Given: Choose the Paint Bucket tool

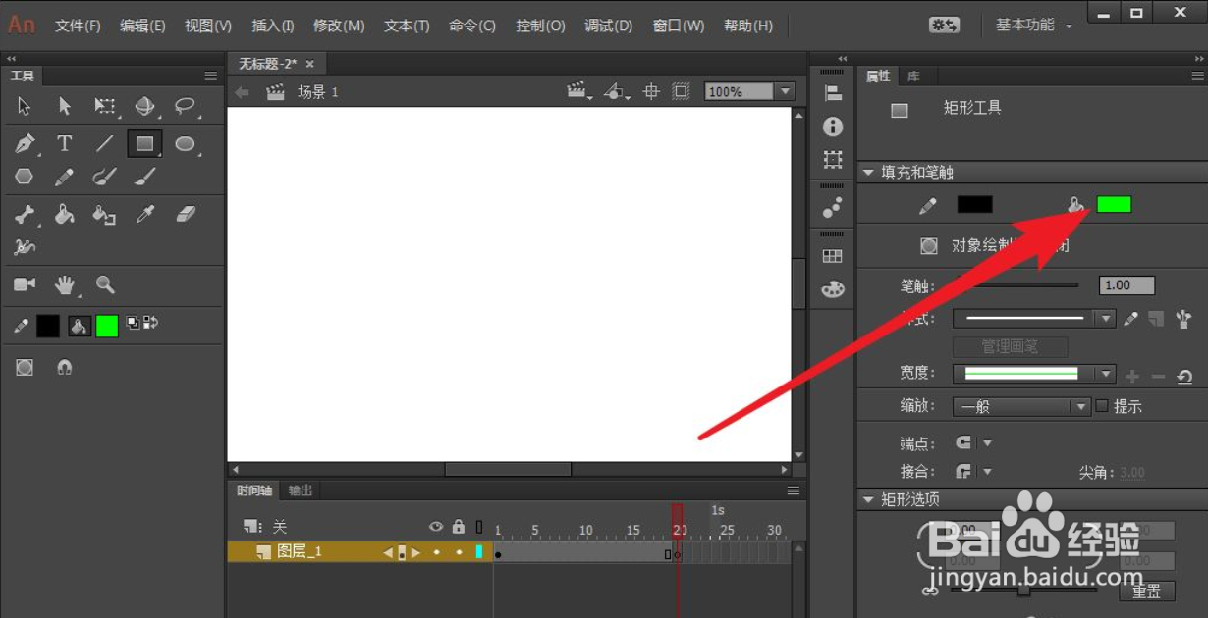Looking at the screenshot, I should click(65, 214).
